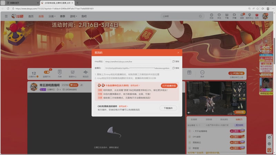The width and height of the screenshot is (276, 155).
Task: Open the 消息 notification bell
Action: (x=242, y=16)
